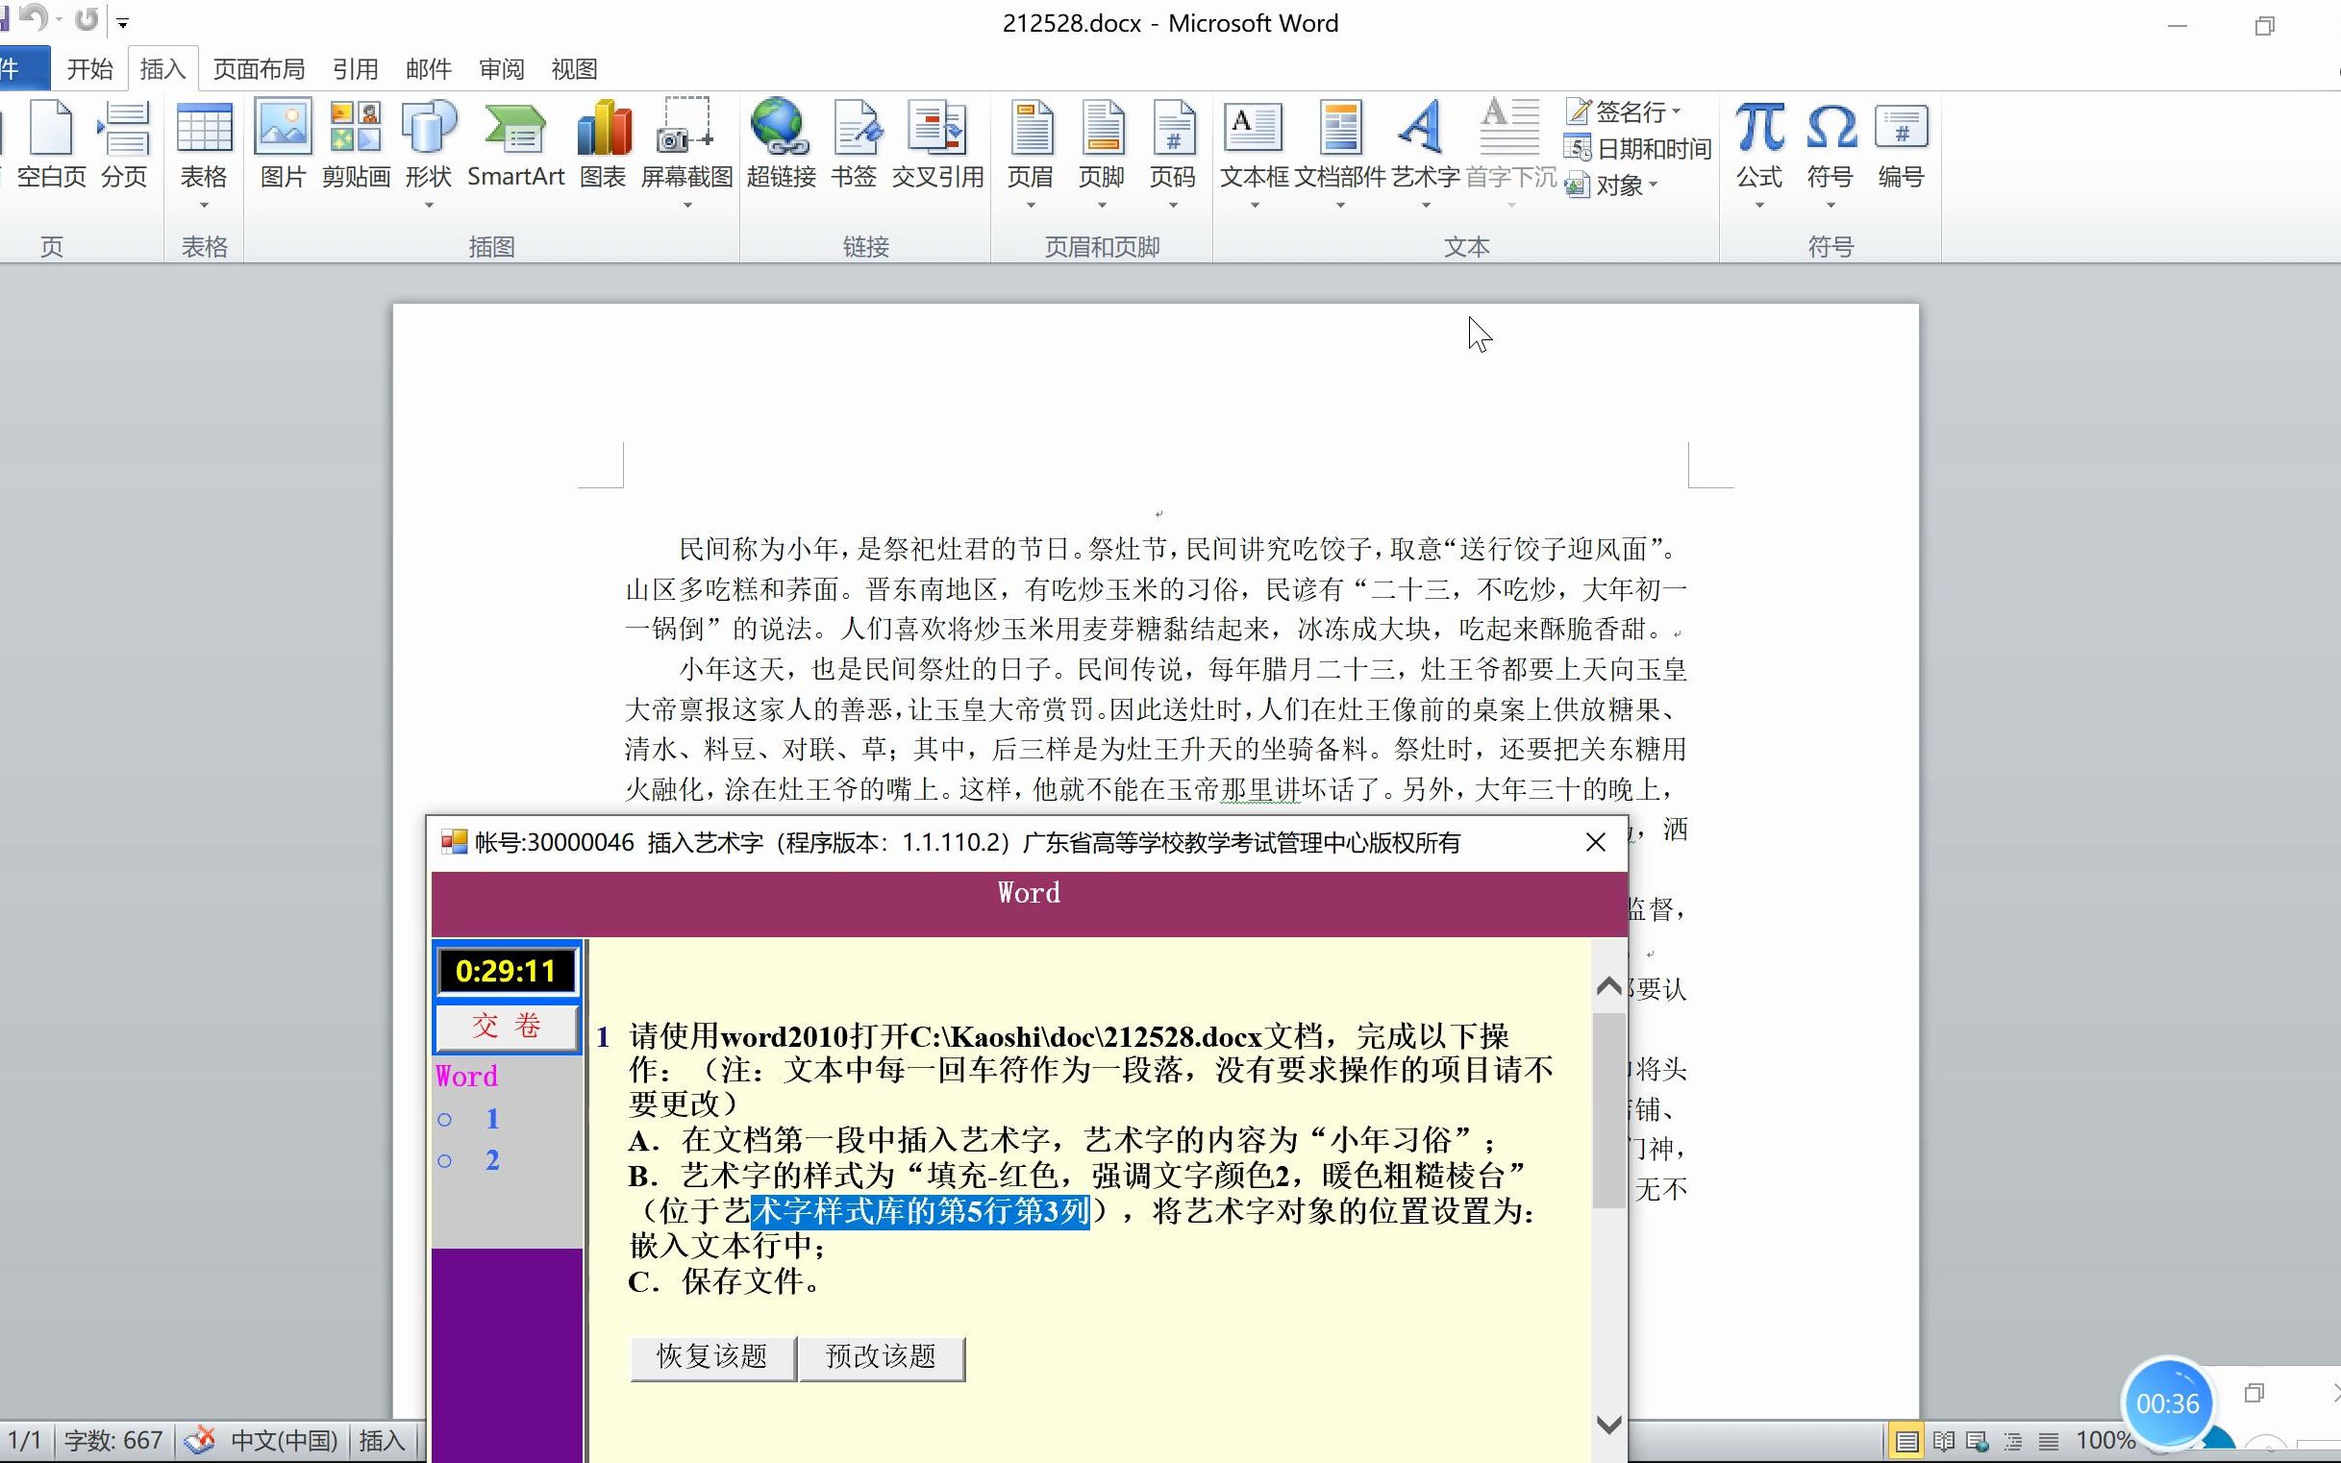Switch to the 开始 ribbon tab

pyautogui.click(x=90, y=68)
